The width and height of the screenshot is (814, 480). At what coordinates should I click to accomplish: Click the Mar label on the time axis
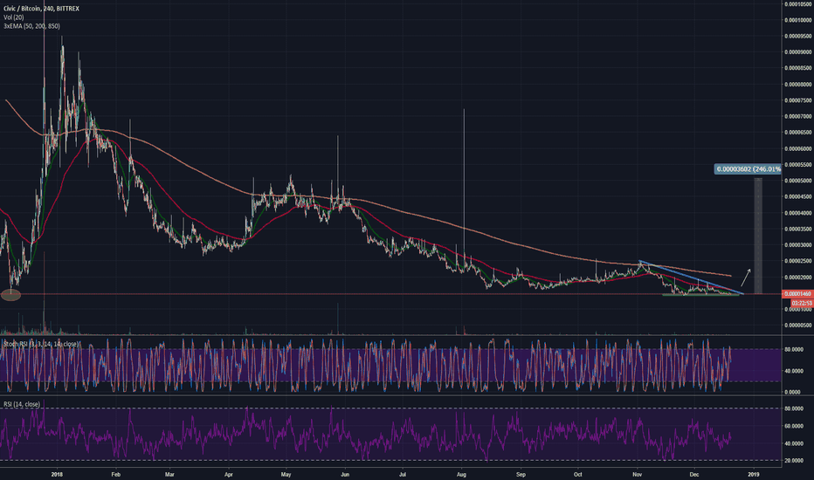point(169,474)
